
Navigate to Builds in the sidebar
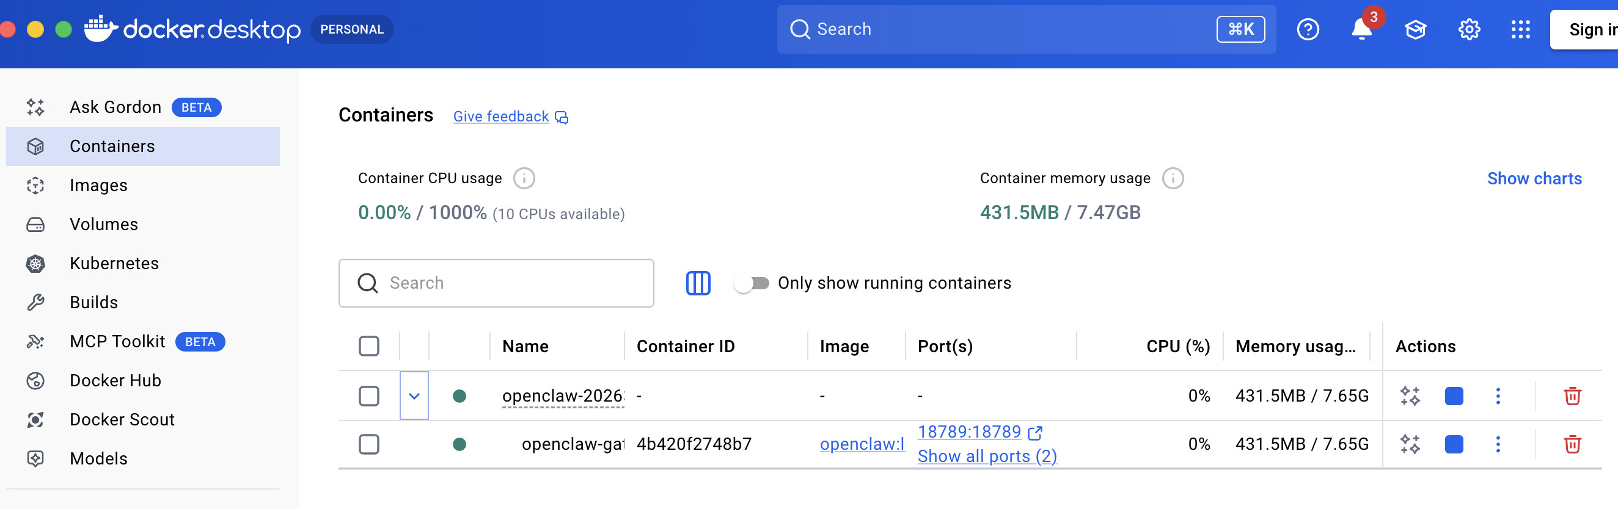pyautogui.click(x=142, y=303)
